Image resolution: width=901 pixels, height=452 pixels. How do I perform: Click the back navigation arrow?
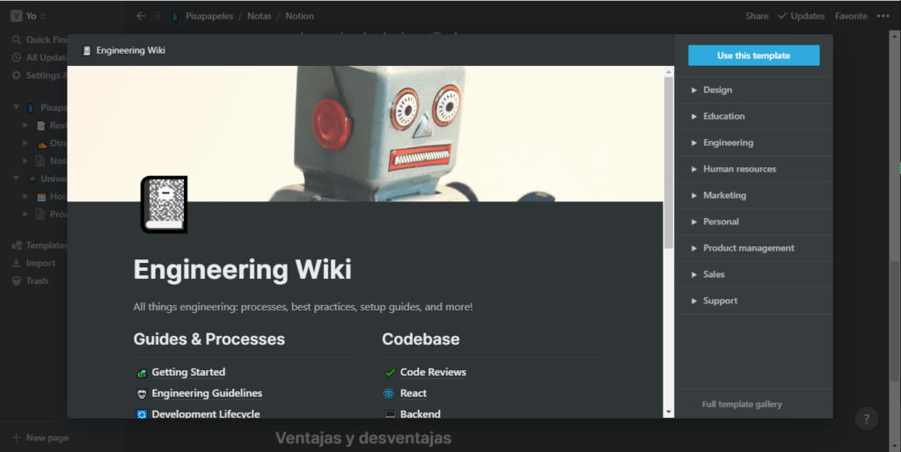(x=141, y=16)
